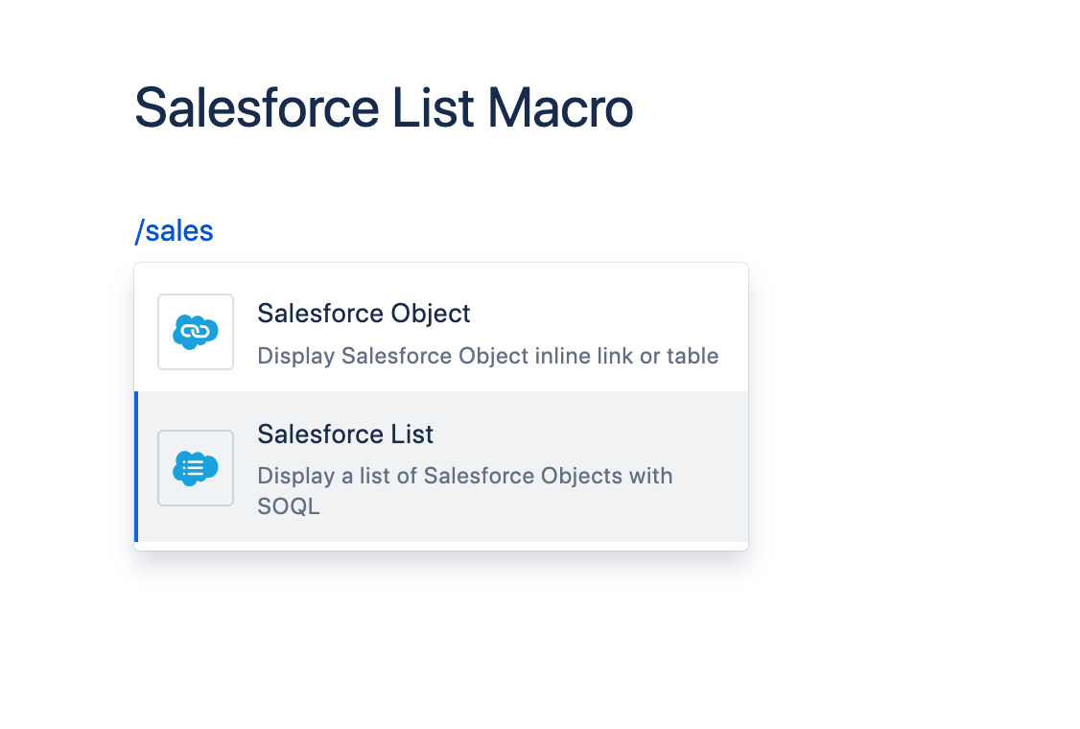Click the blue selection bar beside Salesforce List
The image size is (1080, 729).
(x=136, y=466)
